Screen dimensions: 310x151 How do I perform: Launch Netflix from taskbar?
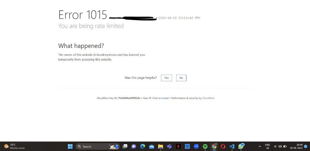tap(178, 146)
